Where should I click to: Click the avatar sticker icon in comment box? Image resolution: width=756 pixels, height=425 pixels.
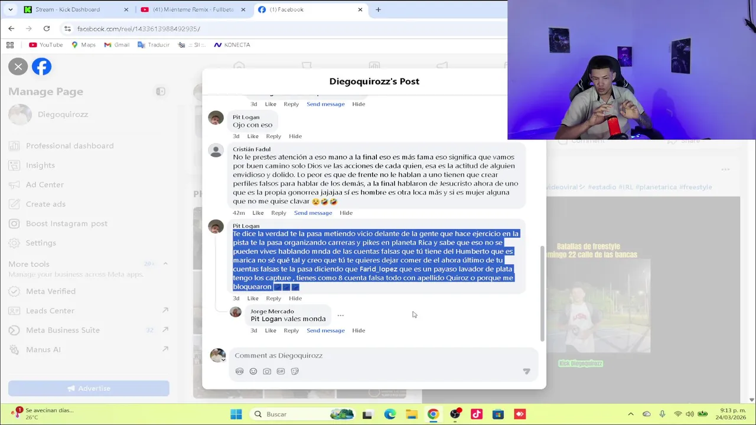(x=239, y=371)
